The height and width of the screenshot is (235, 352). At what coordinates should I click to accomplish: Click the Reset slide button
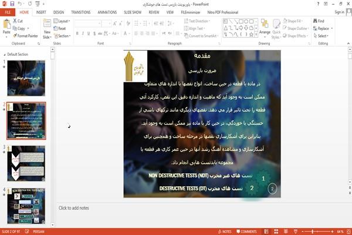tap(60, 29)
